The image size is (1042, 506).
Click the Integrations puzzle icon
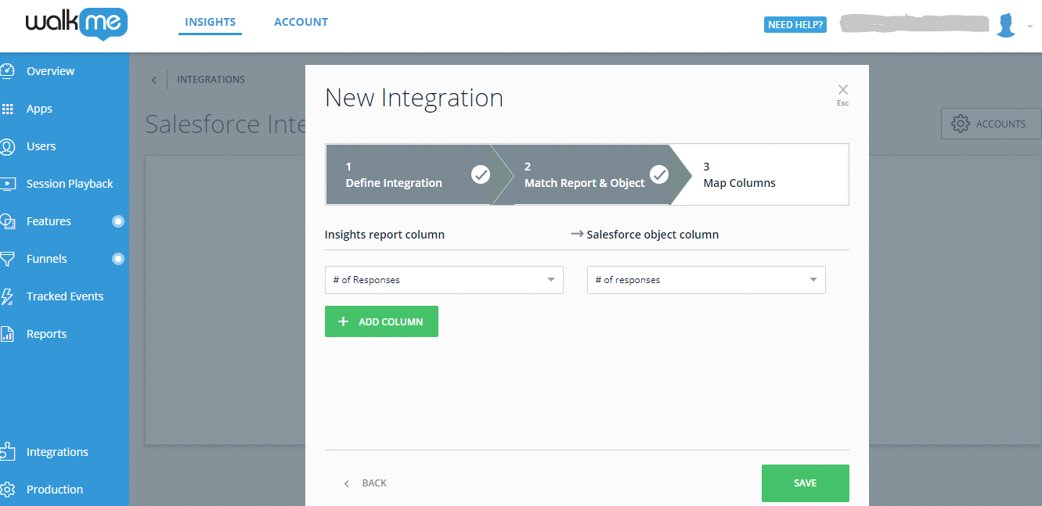(8, 451)
